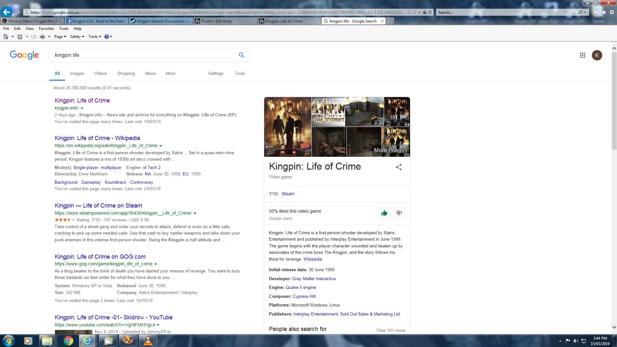Click the IE address bar URL
The image size is (617, 347).
[223, 13]
